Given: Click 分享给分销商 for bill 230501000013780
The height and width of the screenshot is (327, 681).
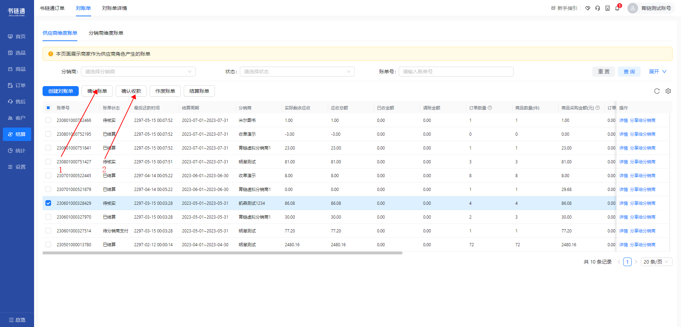Looking at the screenshot, I should coord(643,245).
